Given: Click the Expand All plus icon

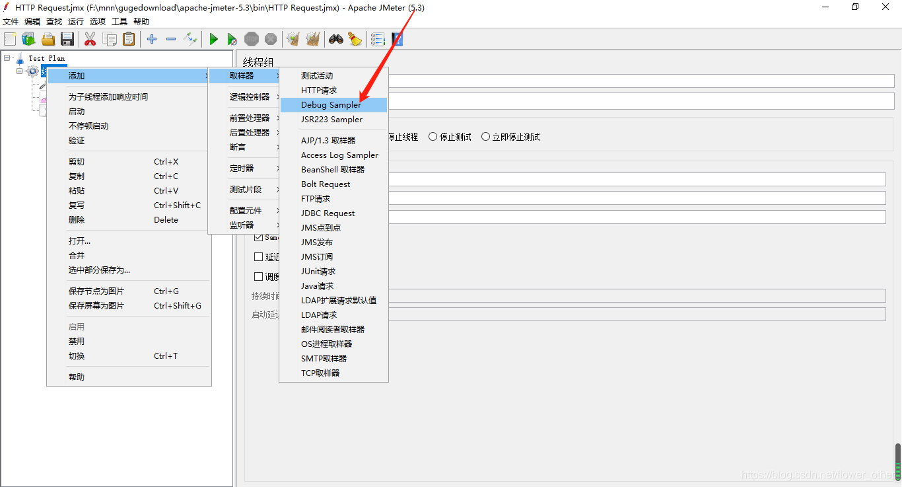Looking at the screenshot, I should 152,39.
